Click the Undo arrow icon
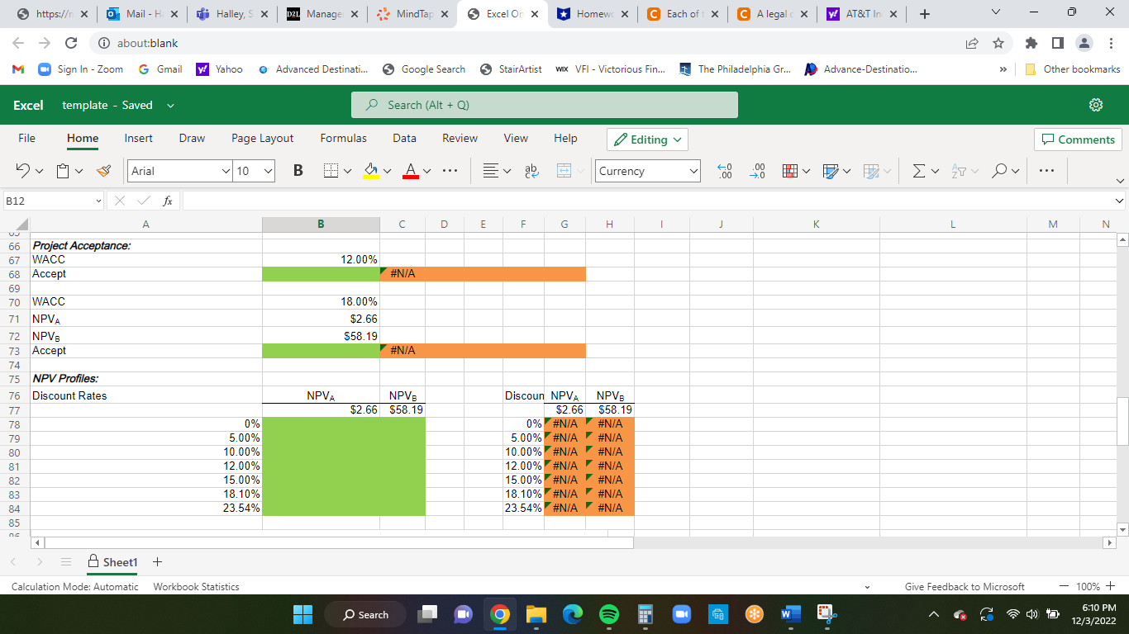 tap(22, 171)
